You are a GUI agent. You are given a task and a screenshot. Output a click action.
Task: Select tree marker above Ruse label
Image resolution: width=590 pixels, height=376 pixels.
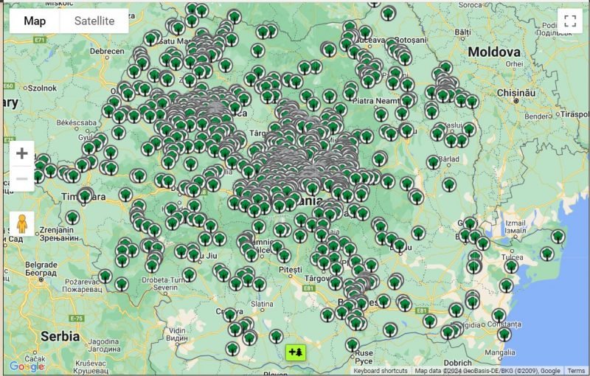pos(353,344)
